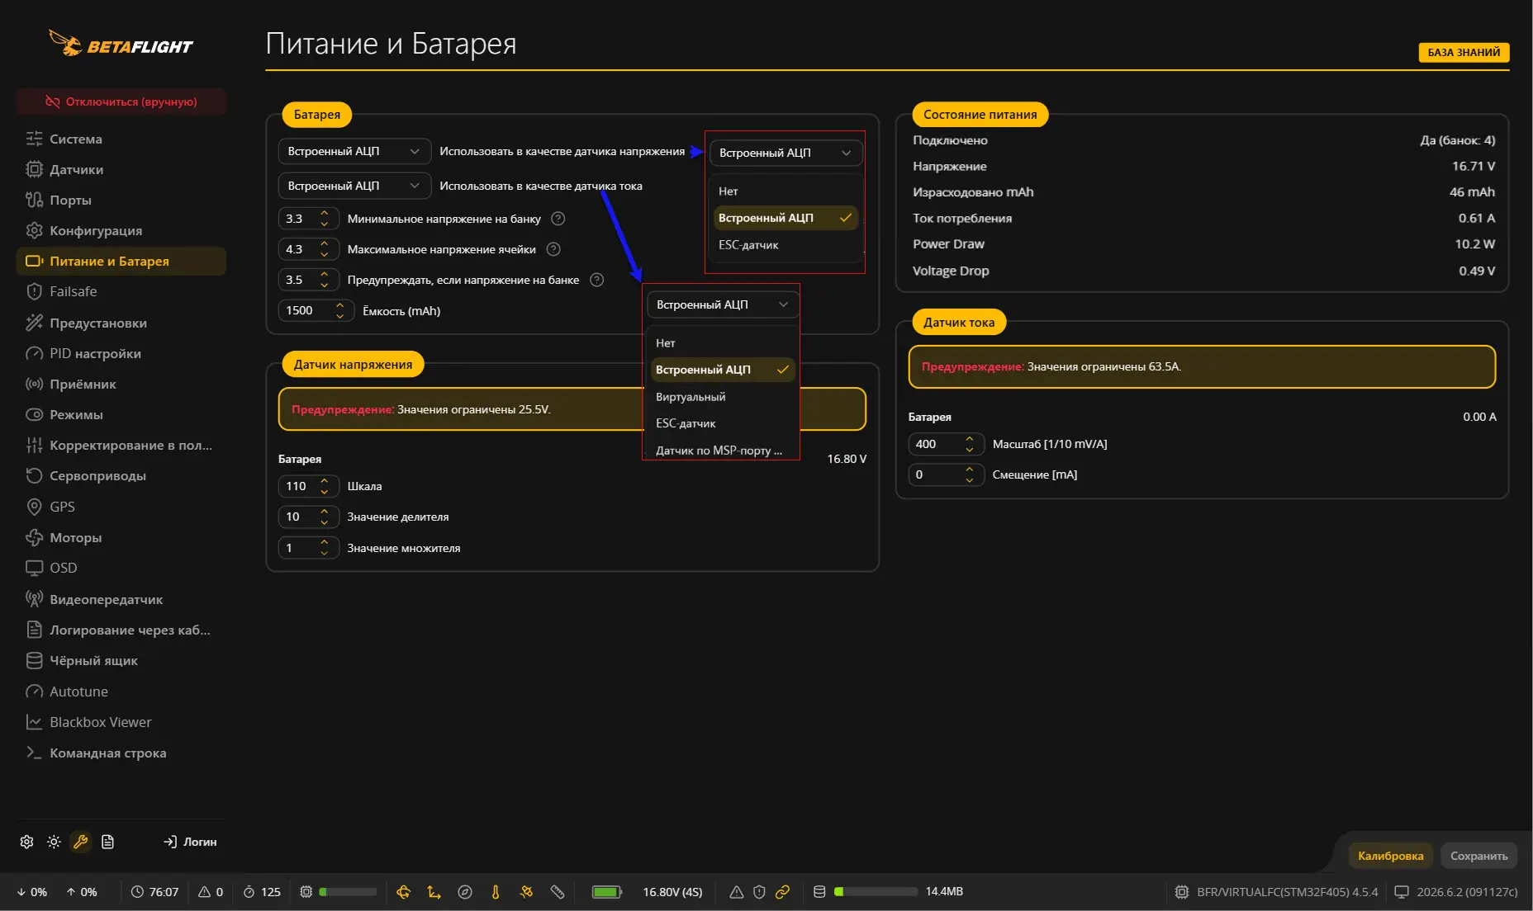
Task: Focus the current Масштаб field
Action: tap(947, 444)
